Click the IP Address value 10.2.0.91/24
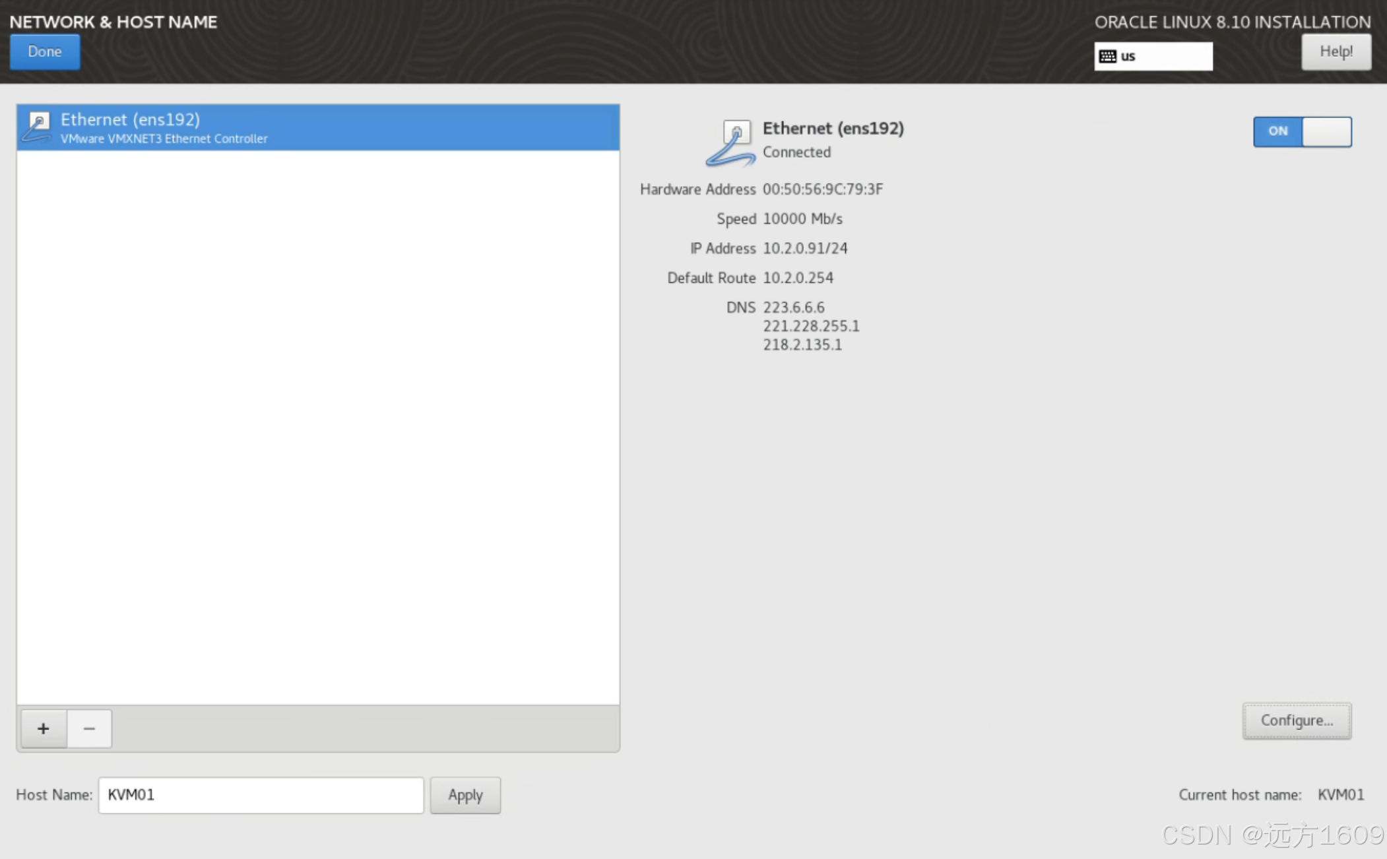This screenshot has height=859, width=1387. click(x=804, y=249)
